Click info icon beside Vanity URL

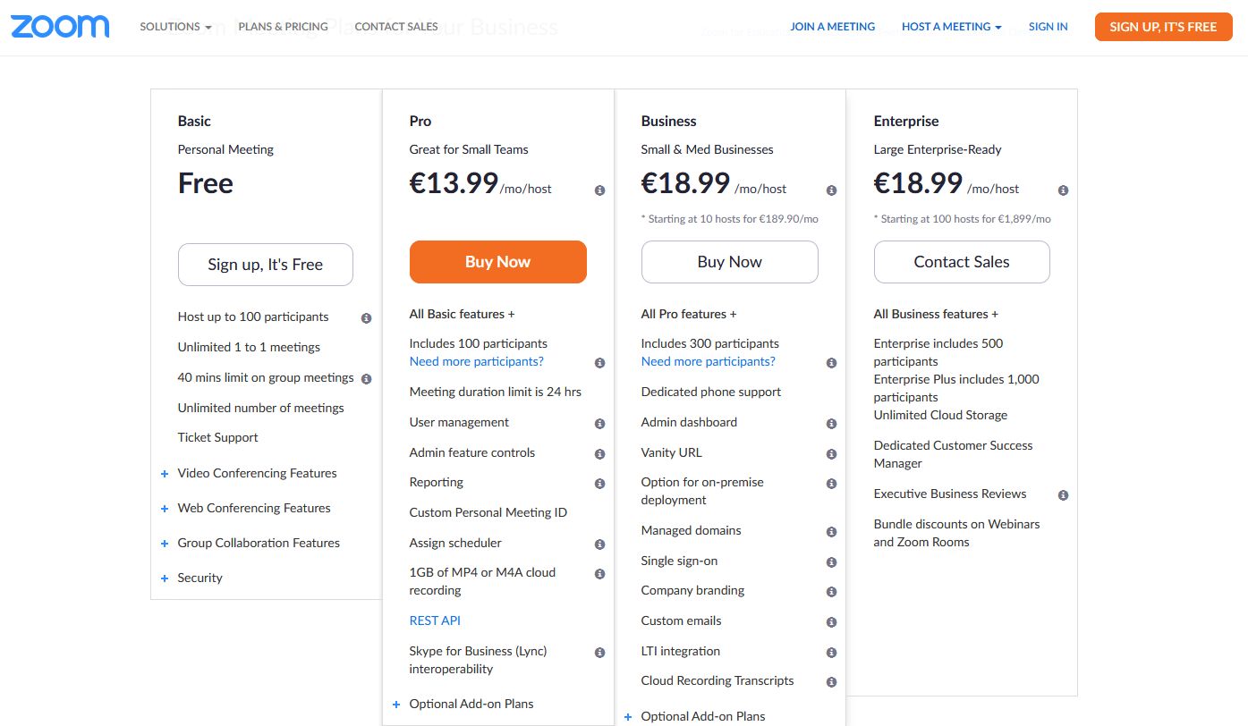831,454
